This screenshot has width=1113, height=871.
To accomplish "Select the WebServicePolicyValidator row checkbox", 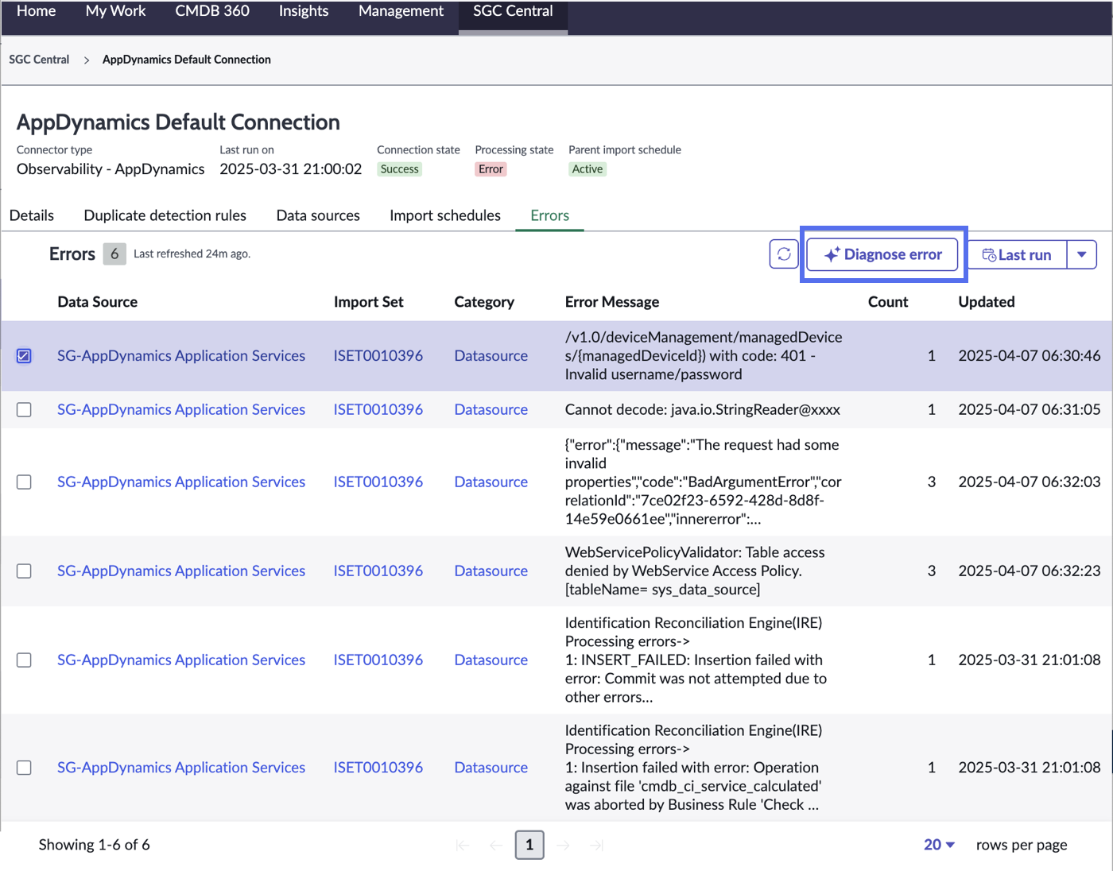I will coord(24,571).
